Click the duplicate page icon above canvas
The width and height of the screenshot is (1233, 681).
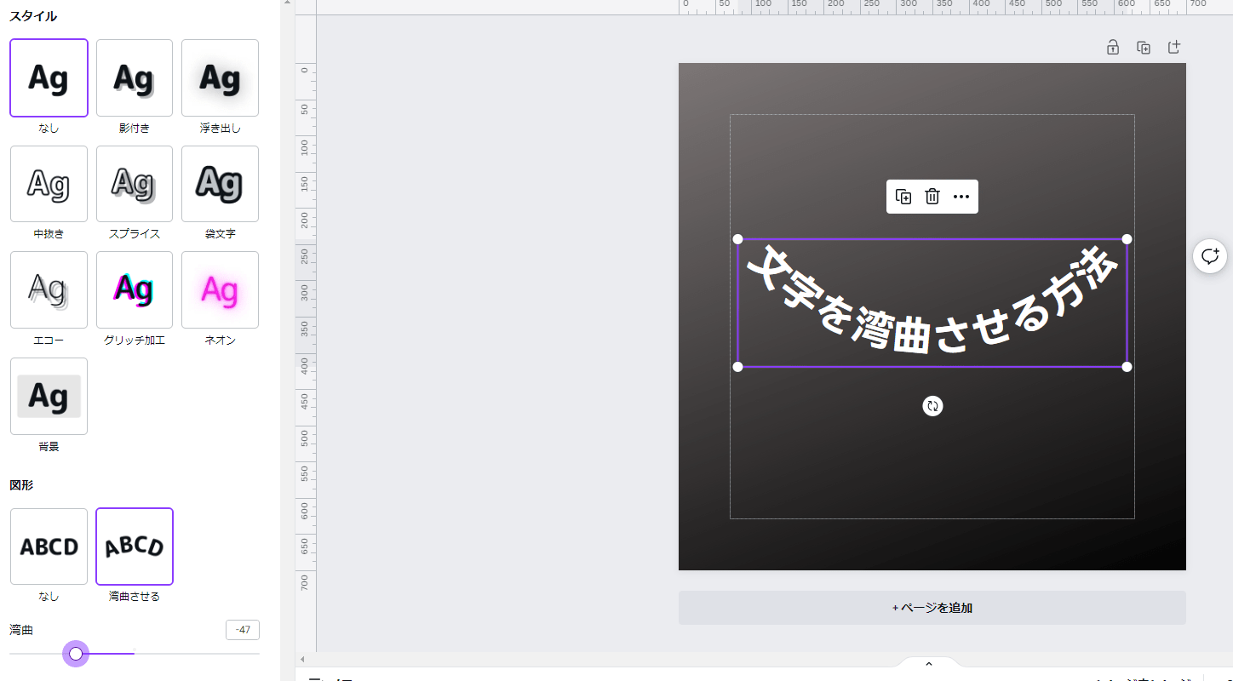(1144, 47)
